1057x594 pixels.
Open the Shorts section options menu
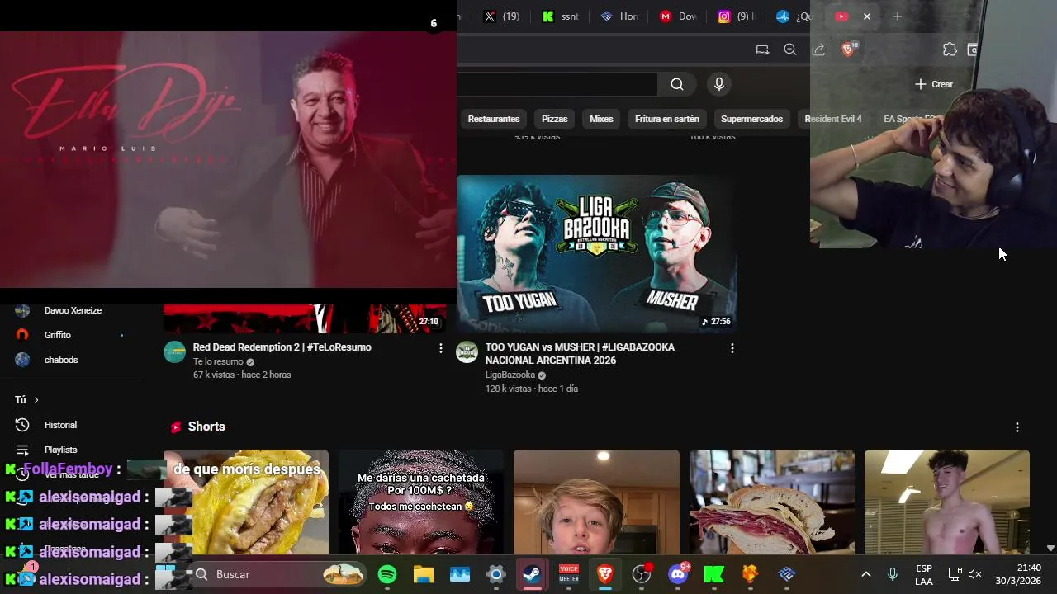(1017, 427)
